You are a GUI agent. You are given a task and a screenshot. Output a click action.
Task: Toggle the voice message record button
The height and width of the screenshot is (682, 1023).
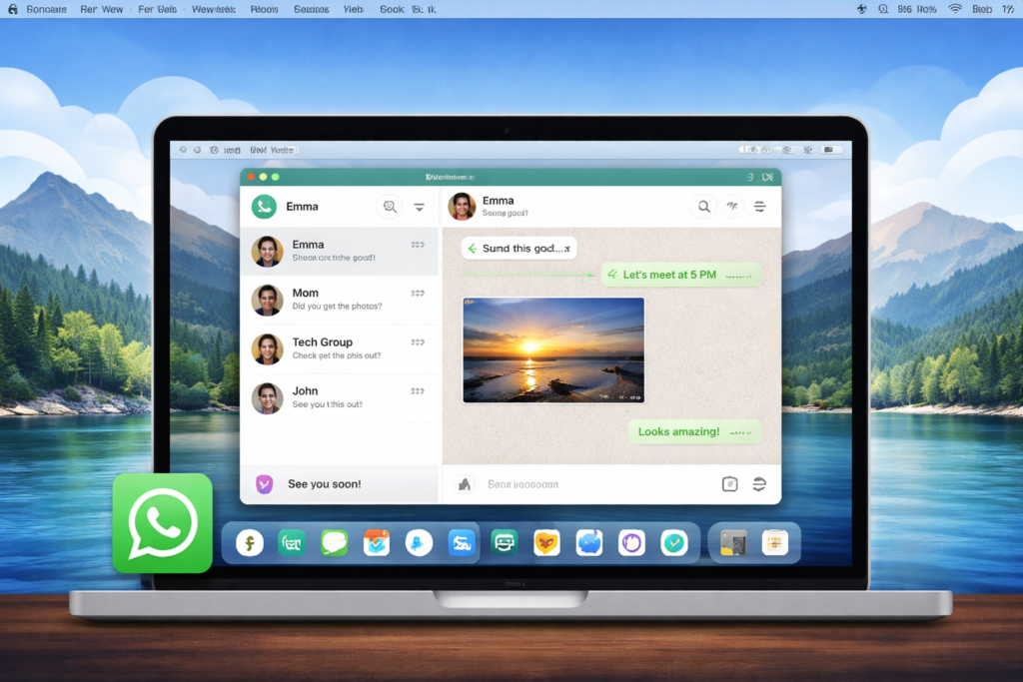(x=759, y=484)
